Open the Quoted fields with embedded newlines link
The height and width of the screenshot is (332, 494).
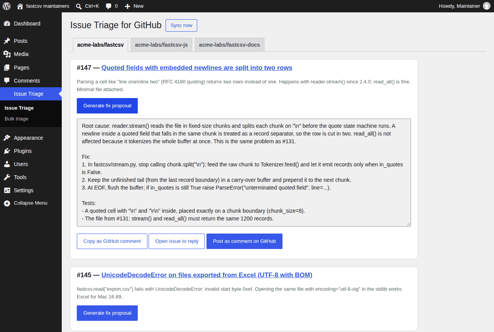[197, 68]
